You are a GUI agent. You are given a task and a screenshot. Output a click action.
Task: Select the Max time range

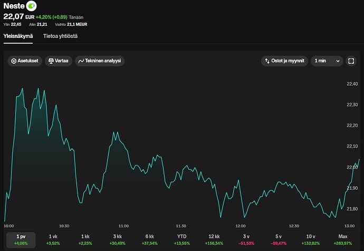point(343,239)
